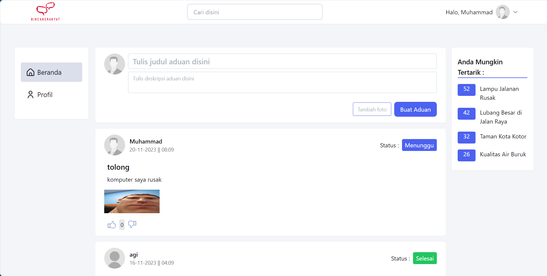Image resolution: width=547 pixels, height=276 pixels.
Task: Click the header user avatar
Action: 503,12
